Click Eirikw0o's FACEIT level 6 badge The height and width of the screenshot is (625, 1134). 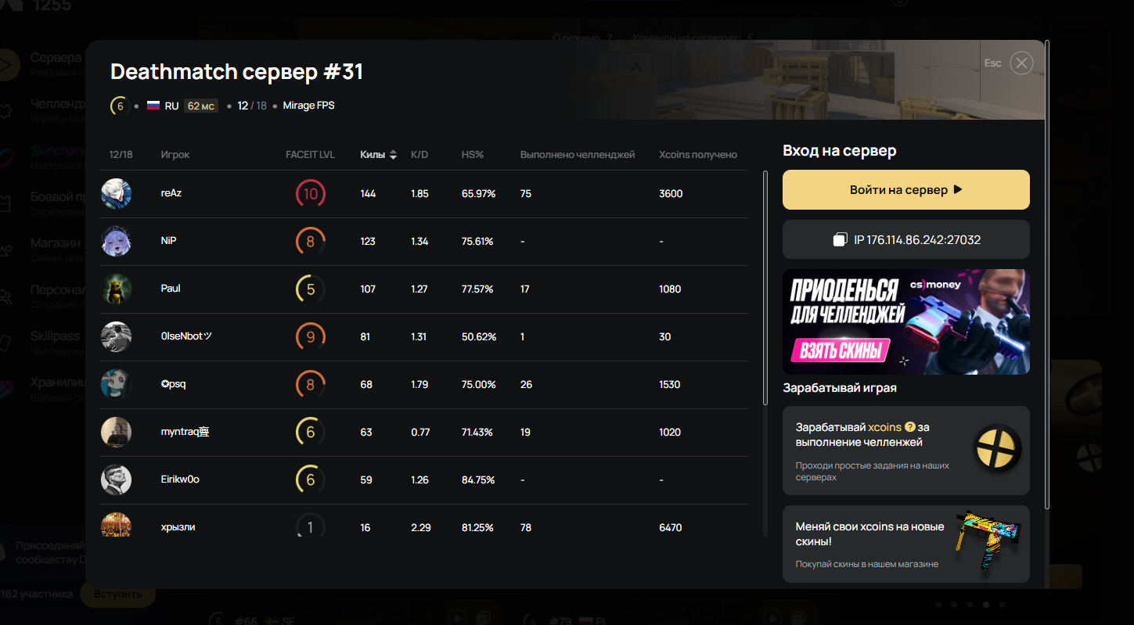(311, 480)
